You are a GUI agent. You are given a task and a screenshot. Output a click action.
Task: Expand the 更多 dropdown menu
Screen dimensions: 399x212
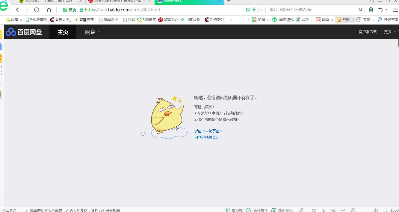pos(390,32)
